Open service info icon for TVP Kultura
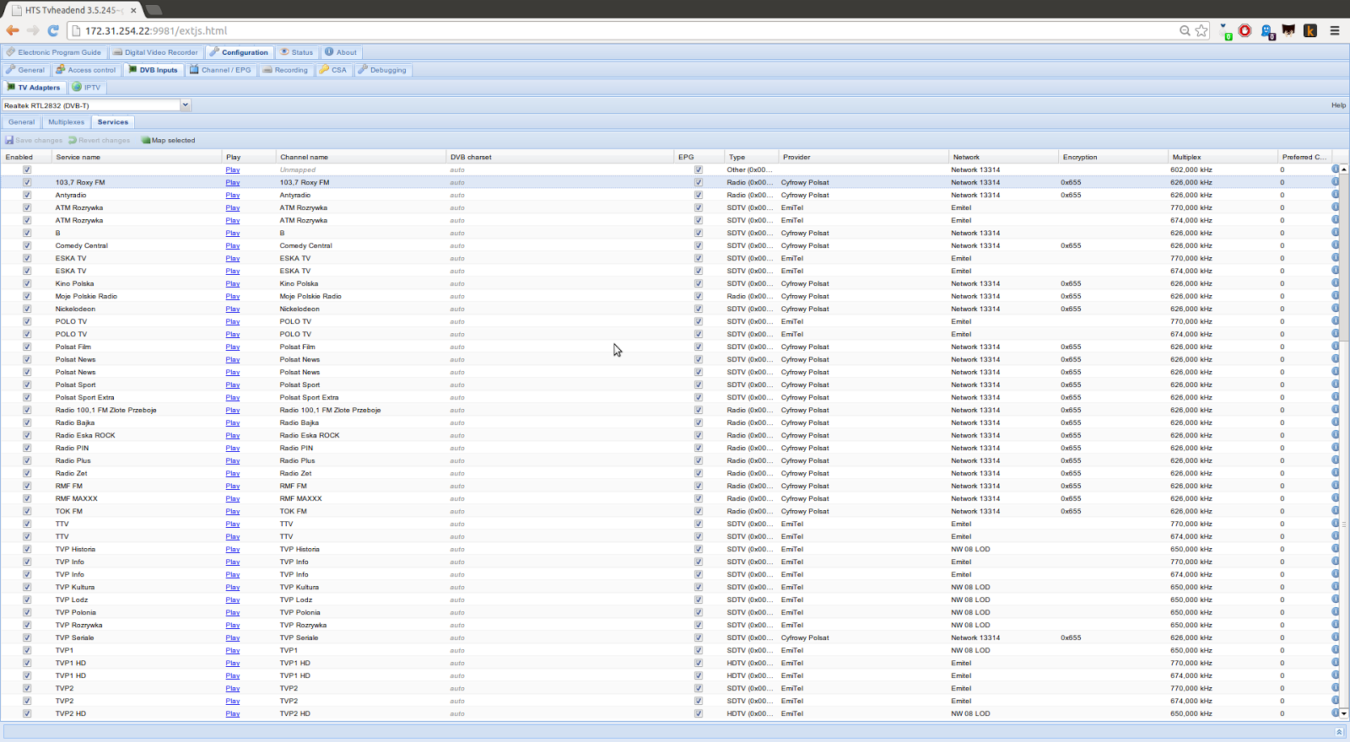The image size is (1350, 742). (1335, 587)
